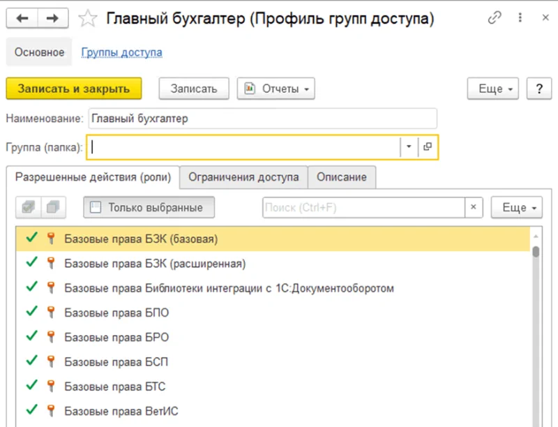Open the Еще menu near the Help button

[492, 89]
